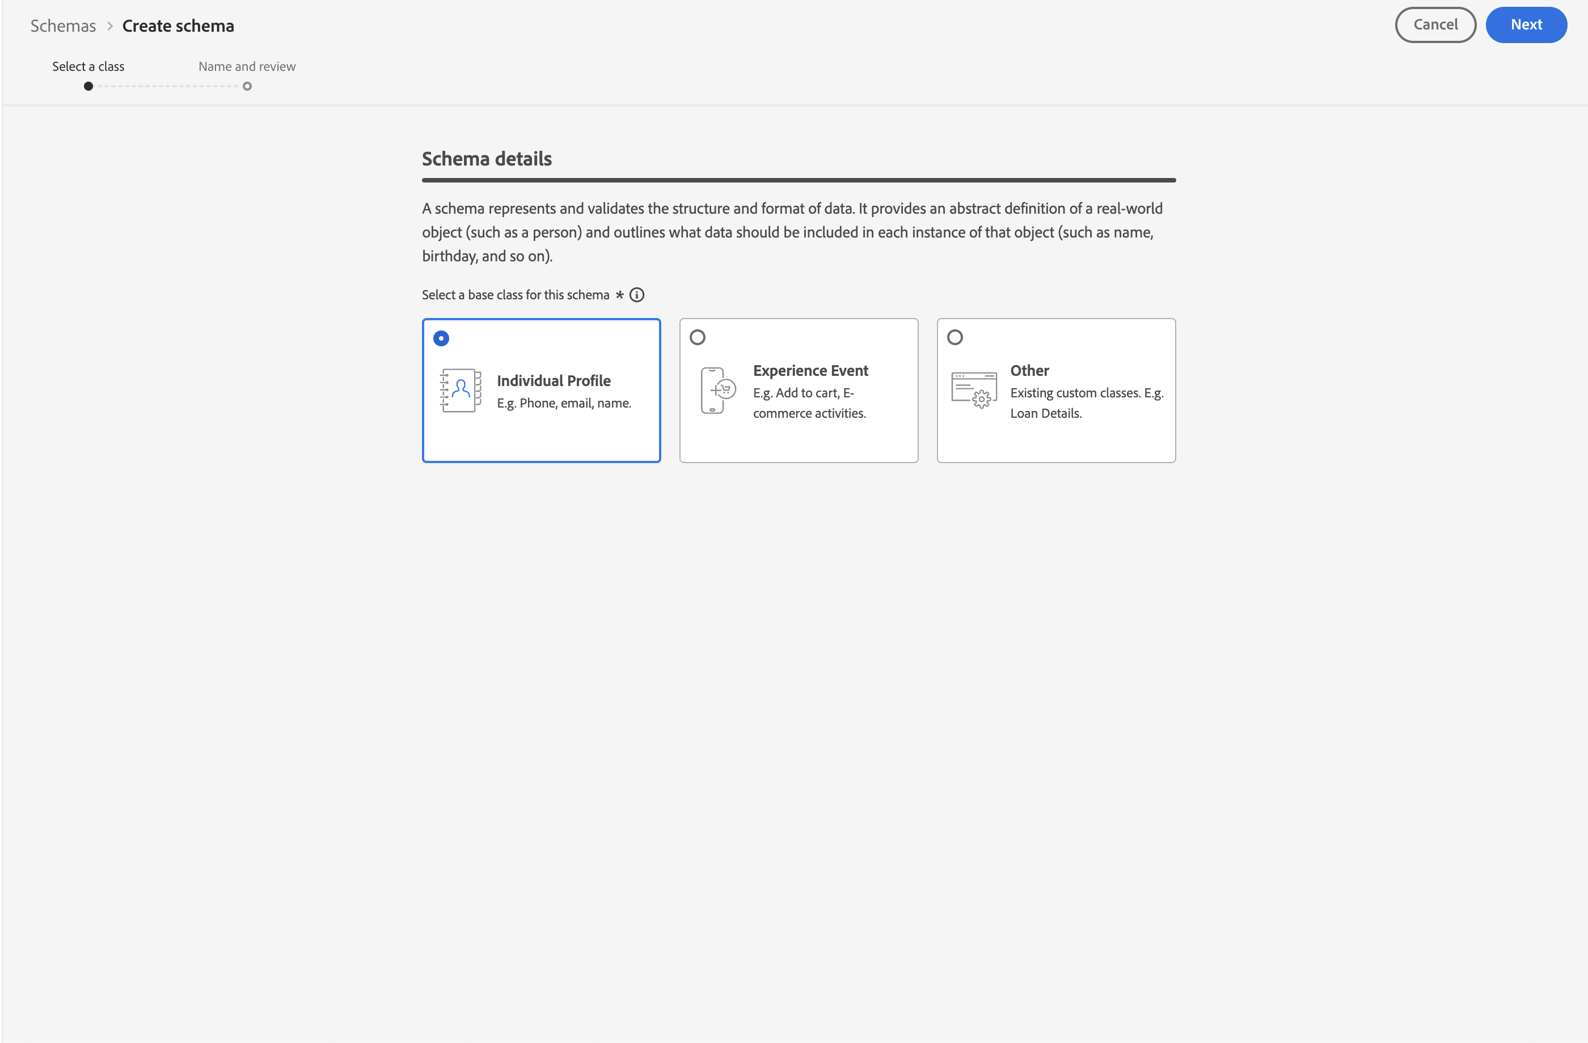Open the Select a class step label
1588x1043 pixels.
click(88, 66)
